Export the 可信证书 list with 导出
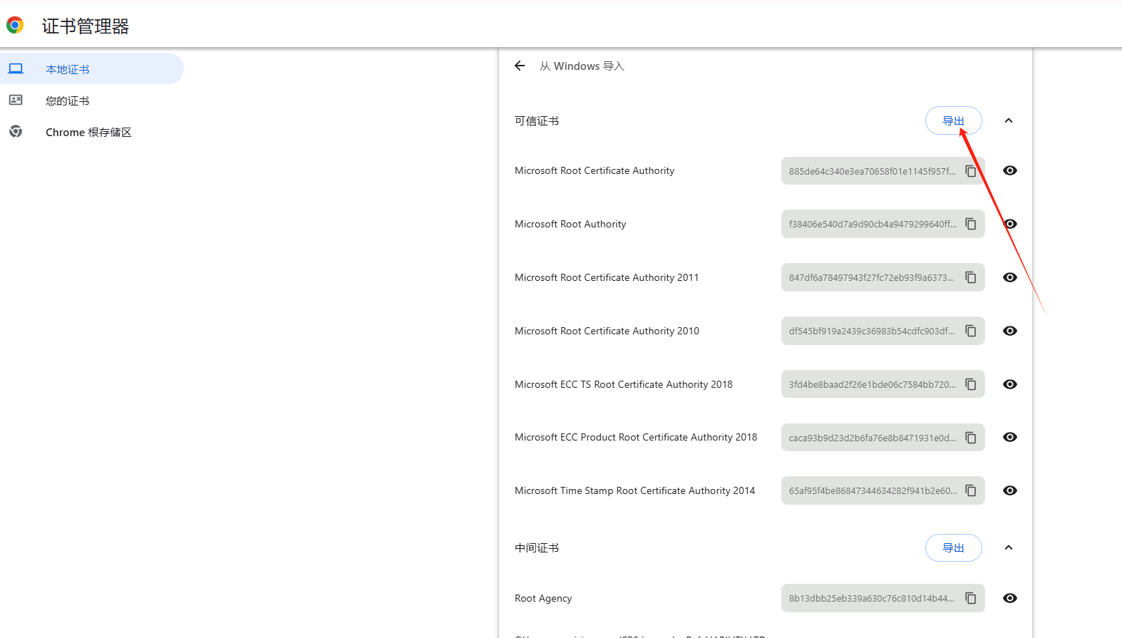This screenshot has height=638, width=1122. [953, 120]
